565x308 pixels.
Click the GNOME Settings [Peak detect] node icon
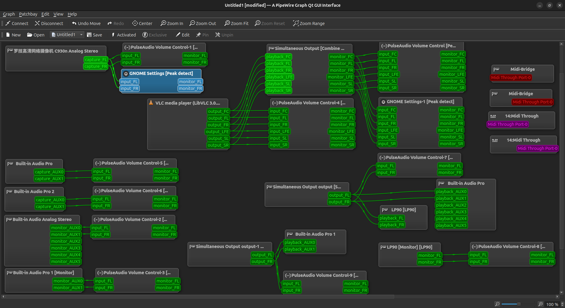pyautogui.click(x=126, y=74)
